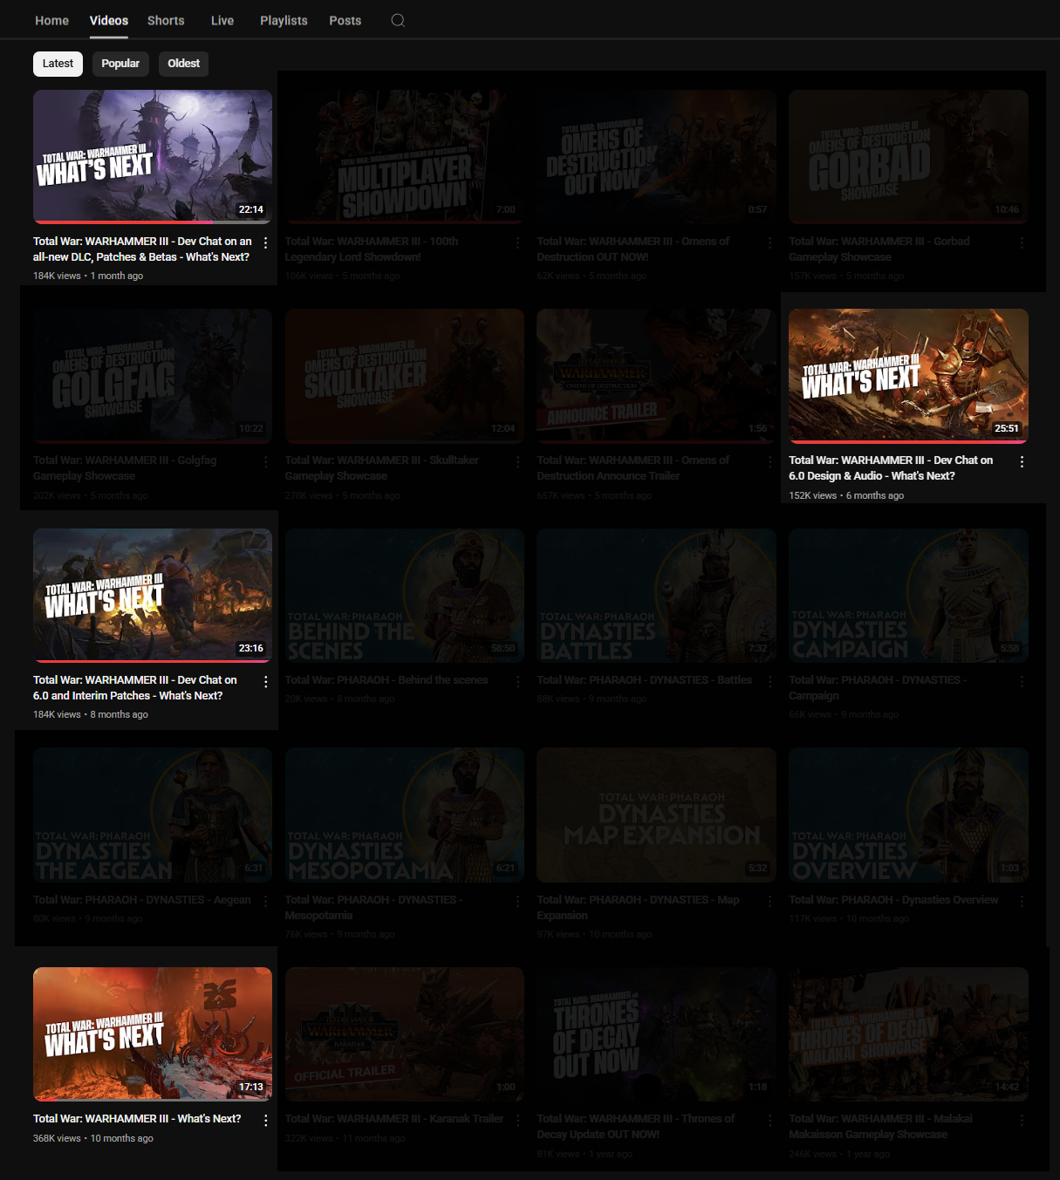Open menu for 'Omens of Destruction OUT NOW' video

coord(769,242)
